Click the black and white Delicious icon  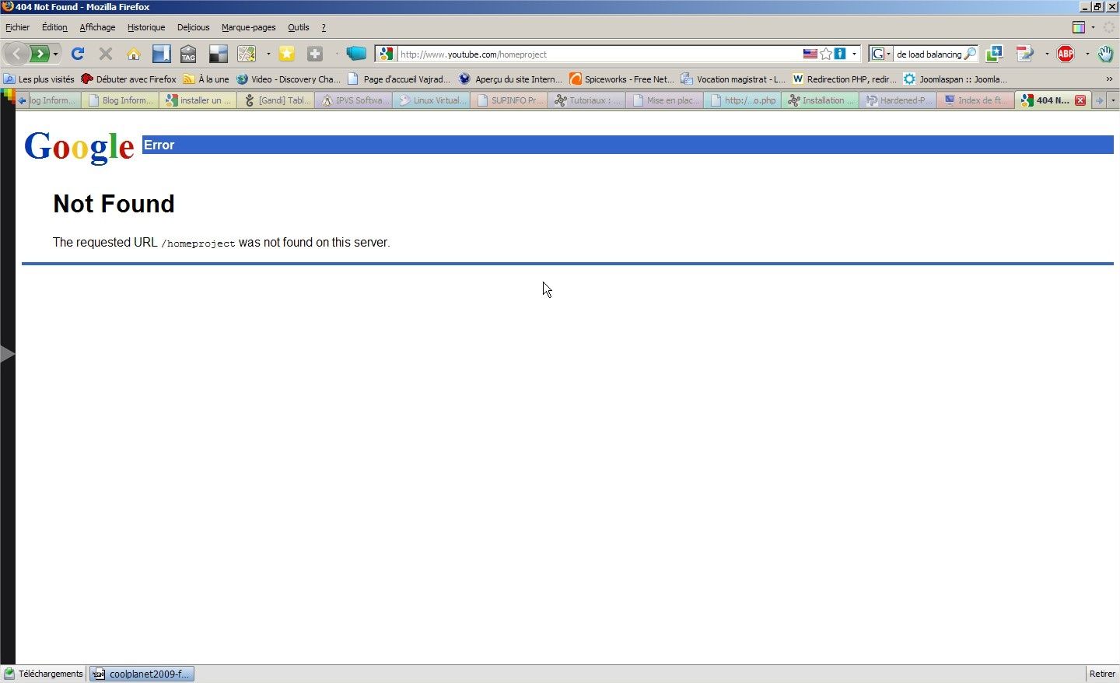point(219,54)
